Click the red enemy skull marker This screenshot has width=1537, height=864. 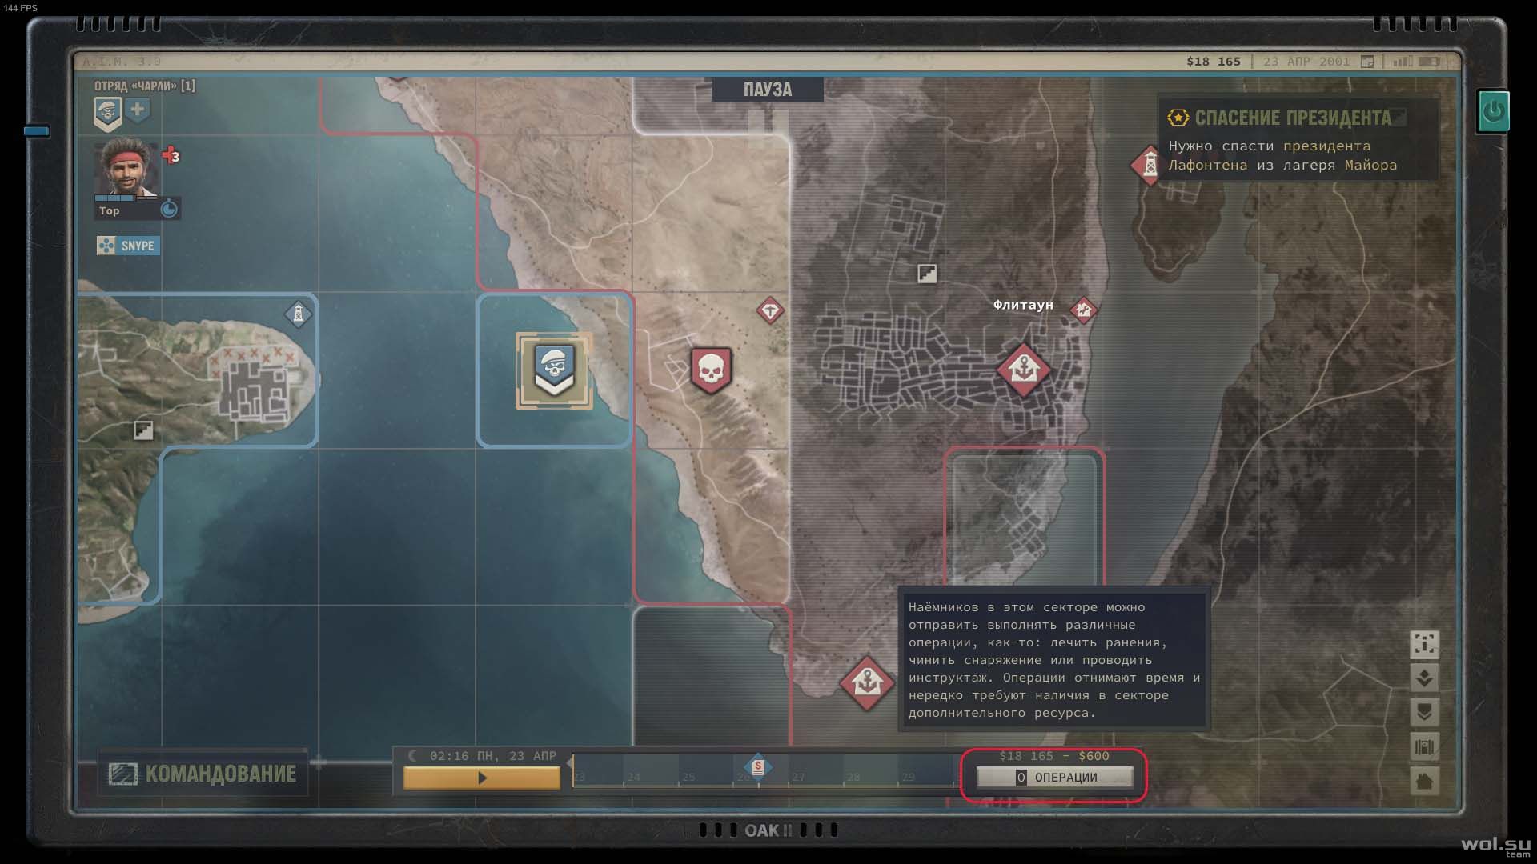tap(711, 370)
